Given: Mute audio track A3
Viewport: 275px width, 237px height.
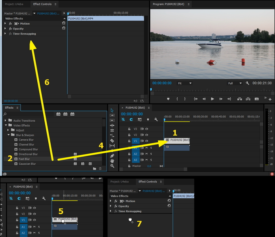Looking at the screenshot, I should [147, 160].
